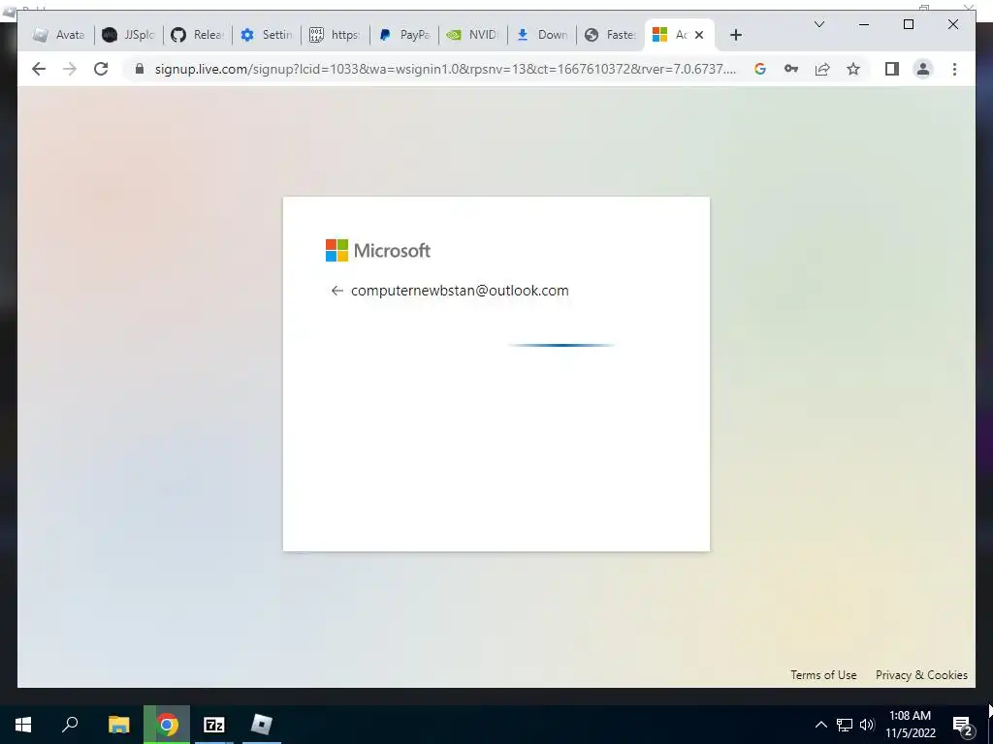This screenshot has height=744, width=993.
Task: Click the Microsoft logo
Action: pos(378,251)
